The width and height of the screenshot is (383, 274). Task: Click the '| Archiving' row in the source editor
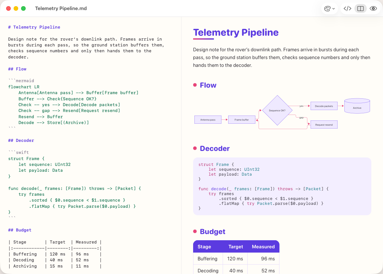pyautogui.click(x=55, y=266)
